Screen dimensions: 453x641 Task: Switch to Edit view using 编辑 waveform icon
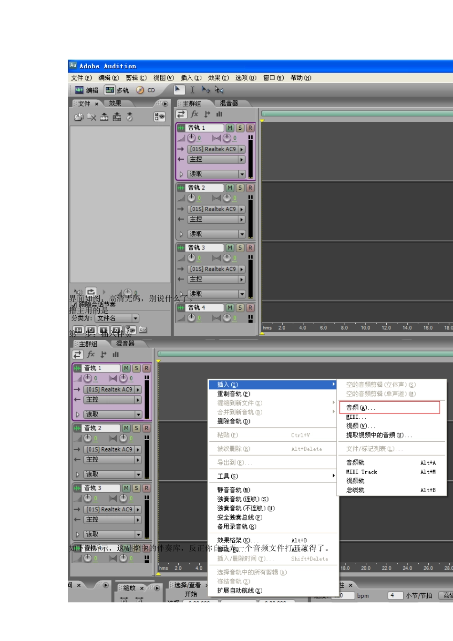[x=86, y=90]
